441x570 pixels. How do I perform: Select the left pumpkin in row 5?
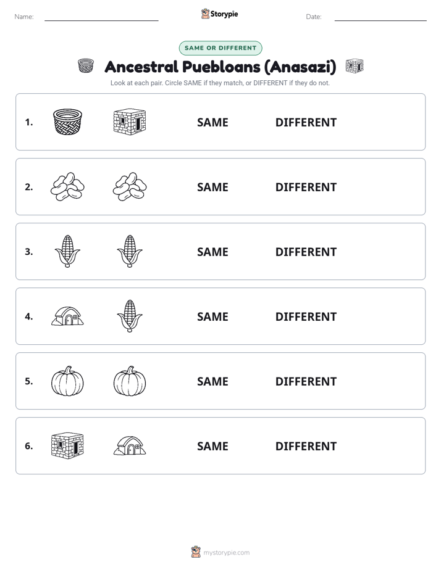tap(67, 381)
